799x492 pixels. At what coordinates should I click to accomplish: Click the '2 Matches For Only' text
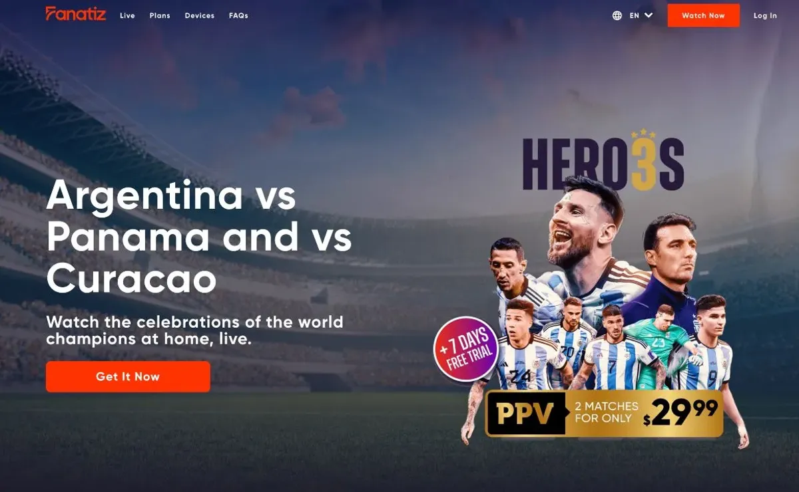[606, 413]
